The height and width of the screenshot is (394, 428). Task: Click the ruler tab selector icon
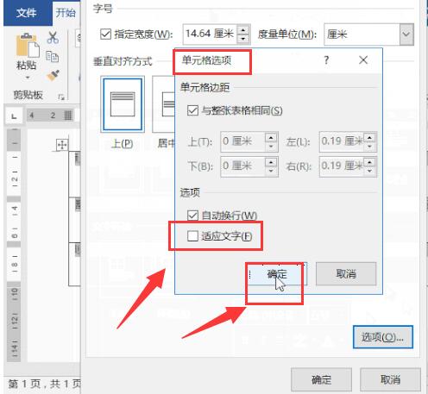point(14,116)
